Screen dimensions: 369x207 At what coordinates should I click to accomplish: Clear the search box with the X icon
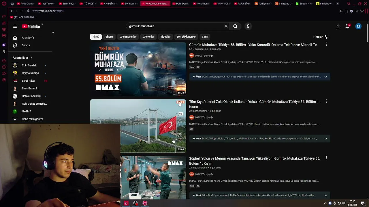point(226,26)
